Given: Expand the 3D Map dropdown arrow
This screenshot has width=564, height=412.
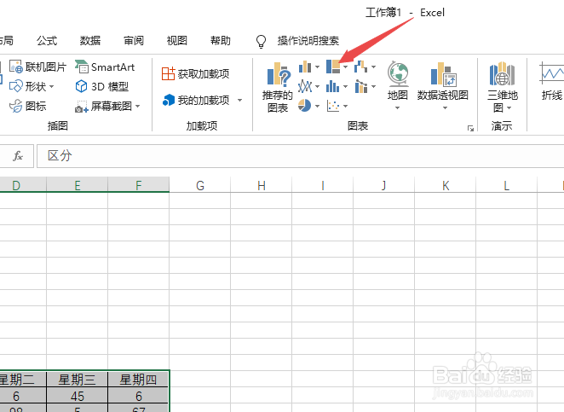Looking at the screenshot, I should pyautogui.click(x=509, y=107).
